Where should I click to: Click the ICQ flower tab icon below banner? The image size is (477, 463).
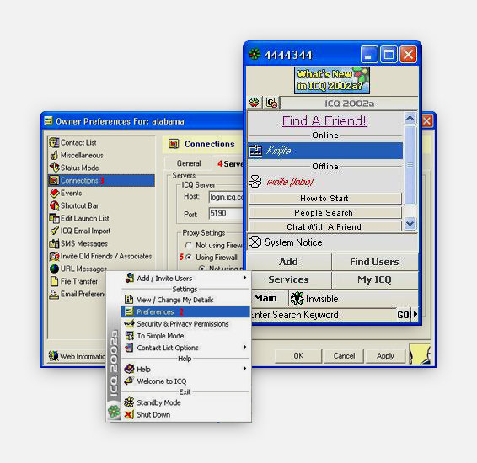coord(255,103)
